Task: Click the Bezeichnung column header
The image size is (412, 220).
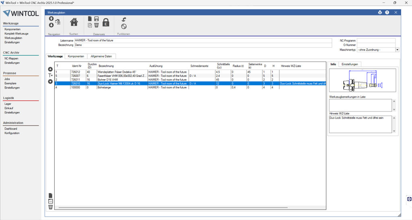Action: [x=106, y=66]
